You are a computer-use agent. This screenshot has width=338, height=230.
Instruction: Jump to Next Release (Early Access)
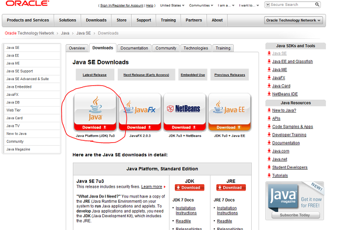[146, 75]
